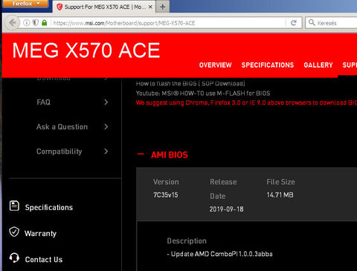The height and width of the screenshot is (271, 357).
Task: Open the OVERVIEW navigation item
Action: [x=215, y=65]
